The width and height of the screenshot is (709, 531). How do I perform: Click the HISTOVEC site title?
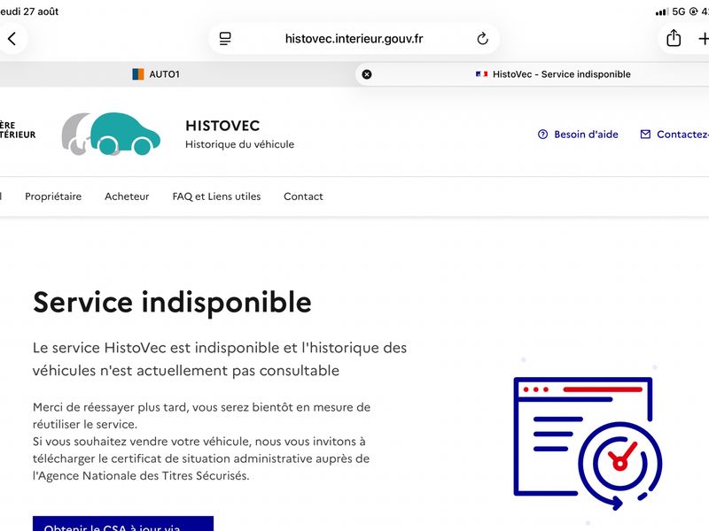click(222, 126)
